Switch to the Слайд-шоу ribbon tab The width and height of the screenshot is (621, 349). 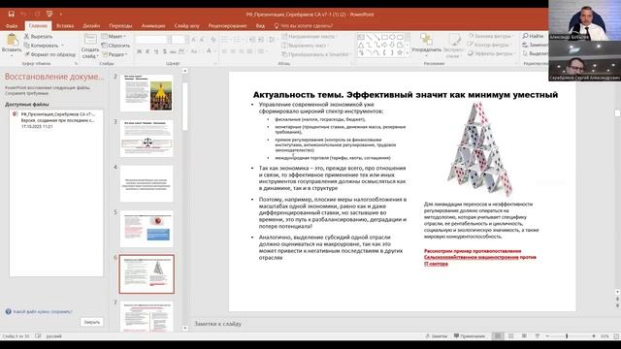(x=186, y=26)
